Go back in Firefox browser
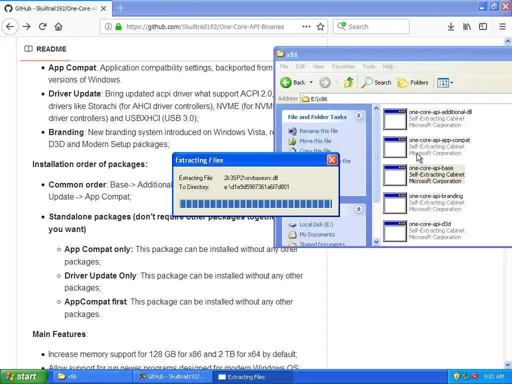This screenshot has height=384, width=512. click(10, 27)
